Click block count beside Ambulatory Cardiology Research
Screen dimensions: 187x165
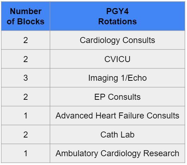click(26, 153)
